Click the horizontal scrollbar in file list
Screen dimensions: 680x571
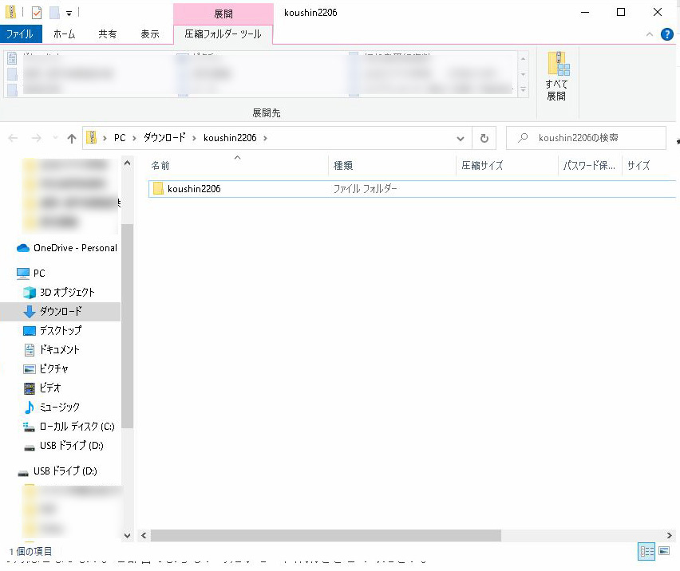(x=326, y=536)
